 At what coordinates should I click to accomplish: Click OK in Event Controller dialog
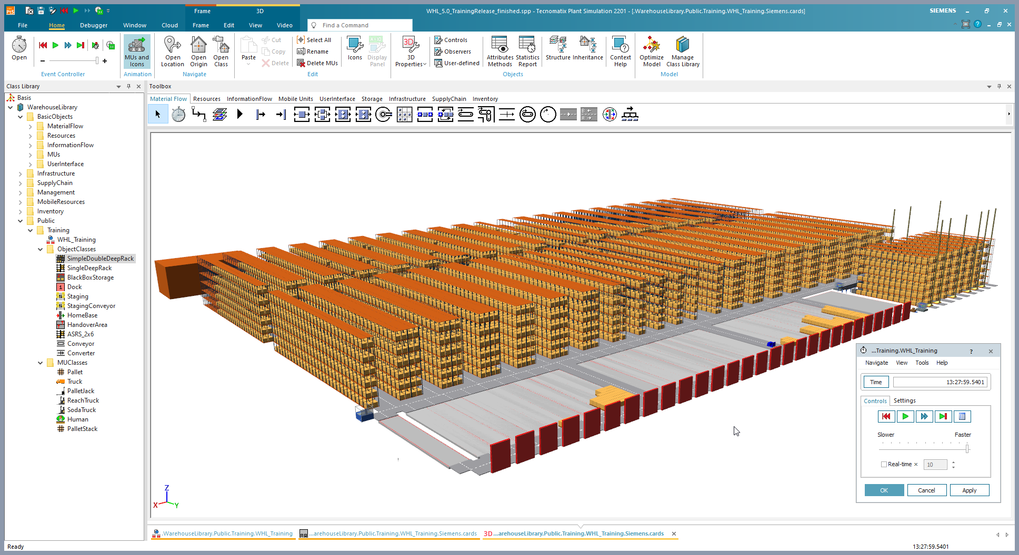pos(884,490)
